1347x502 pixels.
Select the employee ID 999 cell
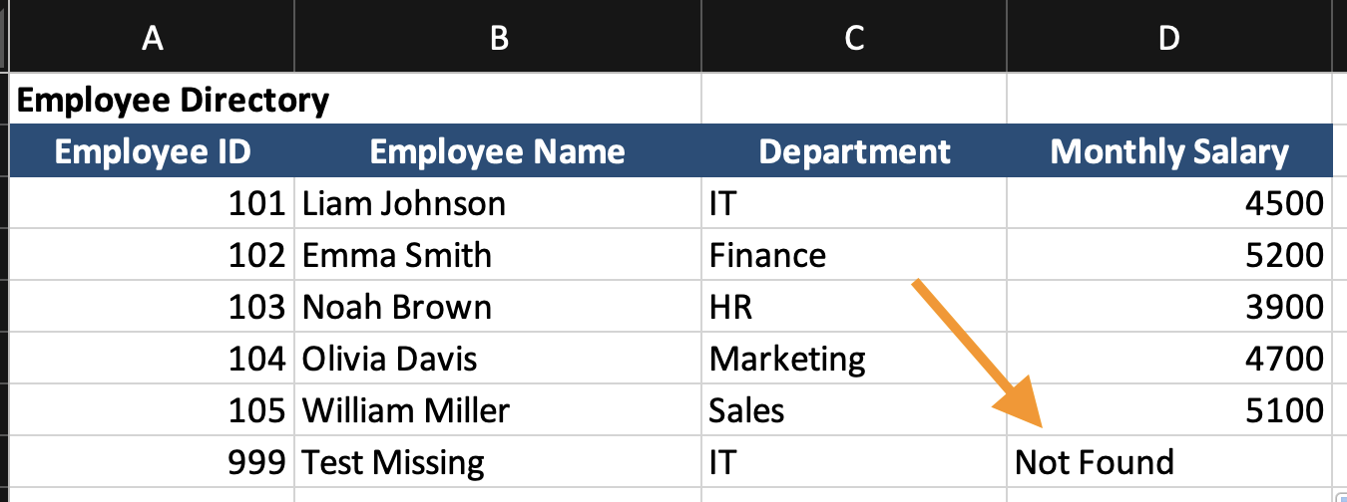[152, 462]
